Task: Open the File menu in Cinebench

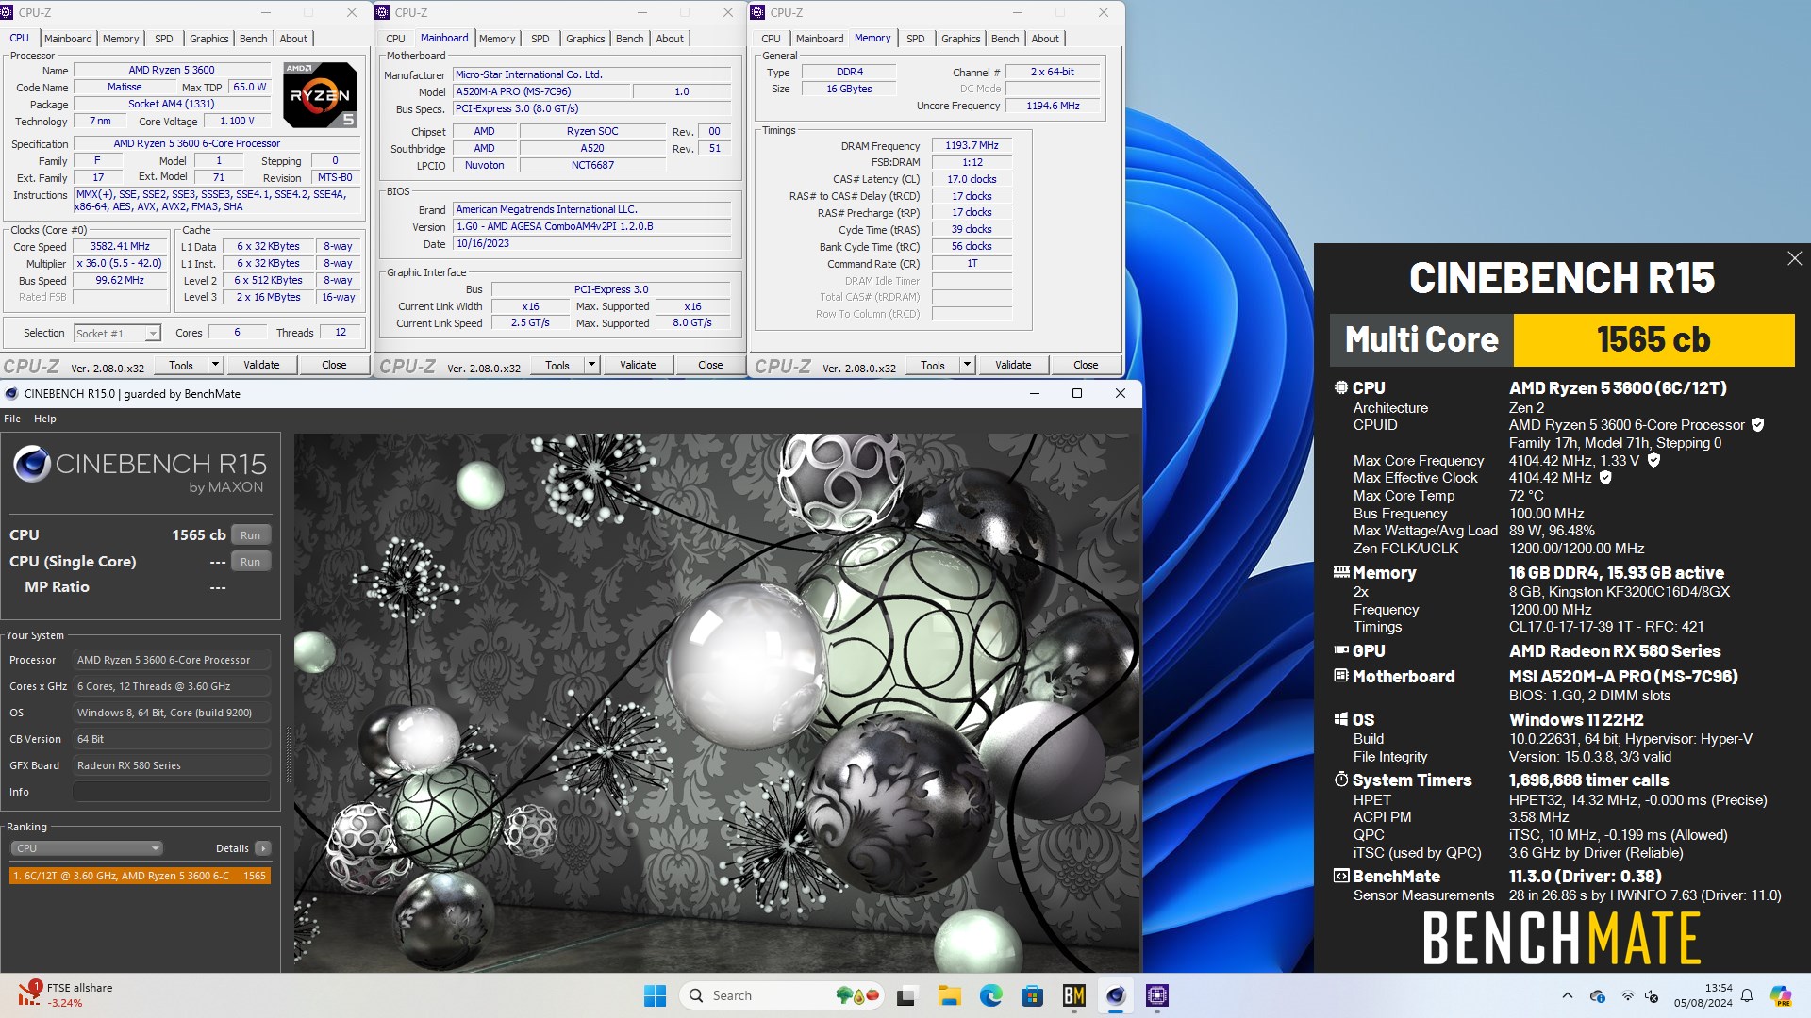Action: click(12, 419)
